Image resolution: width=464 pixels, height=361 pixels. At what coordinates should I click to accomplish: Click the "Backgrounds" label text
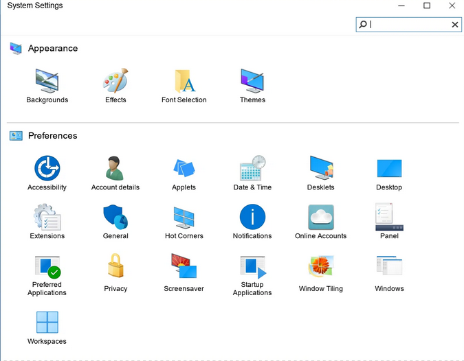point(47,100)
